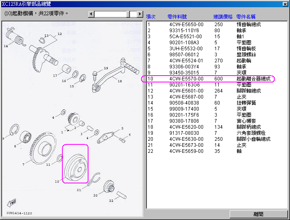Image resolution: width=290 pixels, height=220 pixels.
Task: Click the 建議價格 column header
Action: pos(223,16)
